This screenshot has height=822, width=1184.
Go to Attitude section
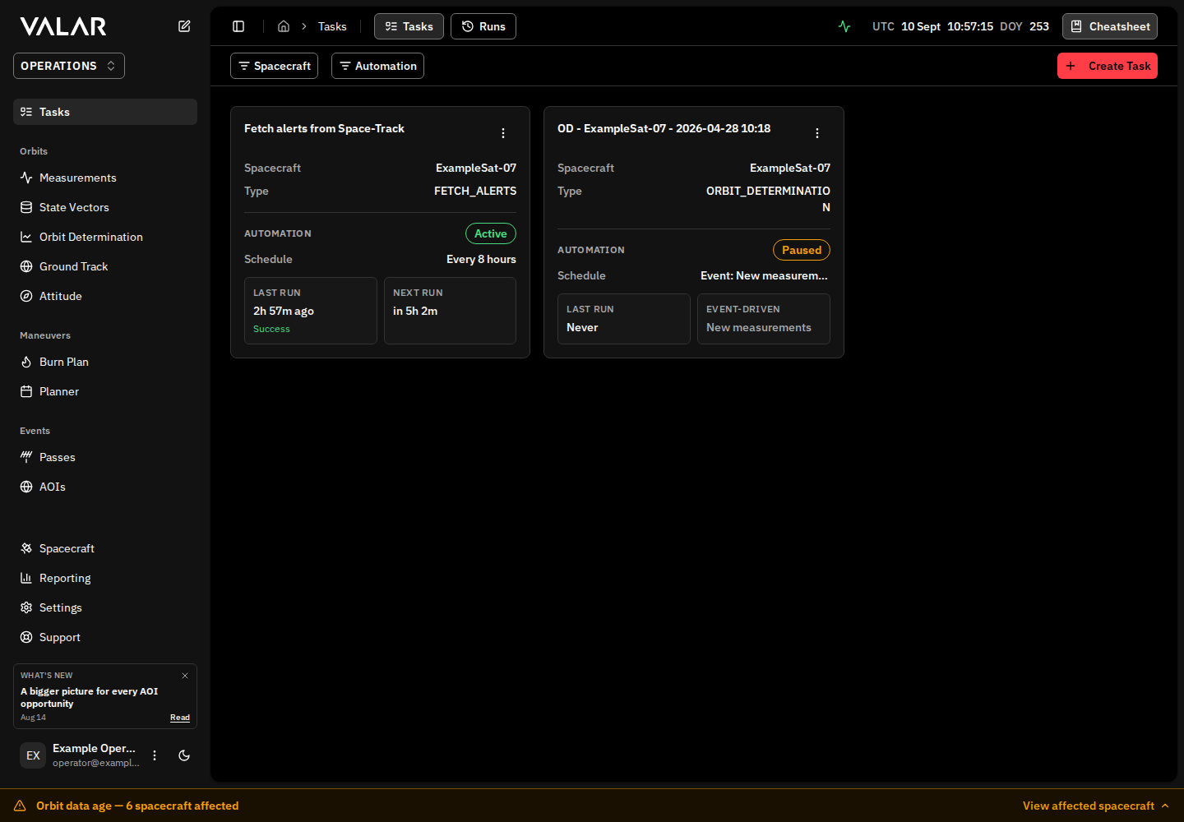pos(105,296)
